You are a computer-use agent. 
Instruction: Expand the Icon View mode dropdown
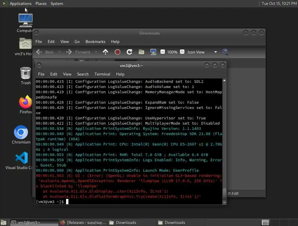(216, 52)
